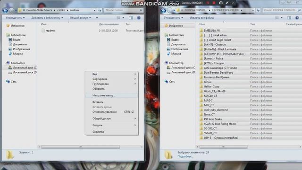
Task: Change view icon in custom folder toolbar
Action: coord(118,18)
